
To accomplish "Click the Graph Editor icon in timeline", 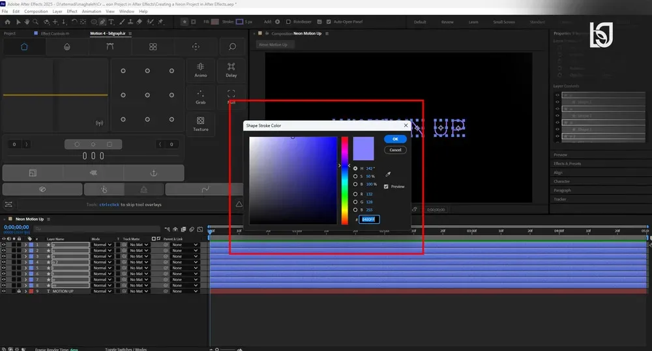I will point(200,229).
